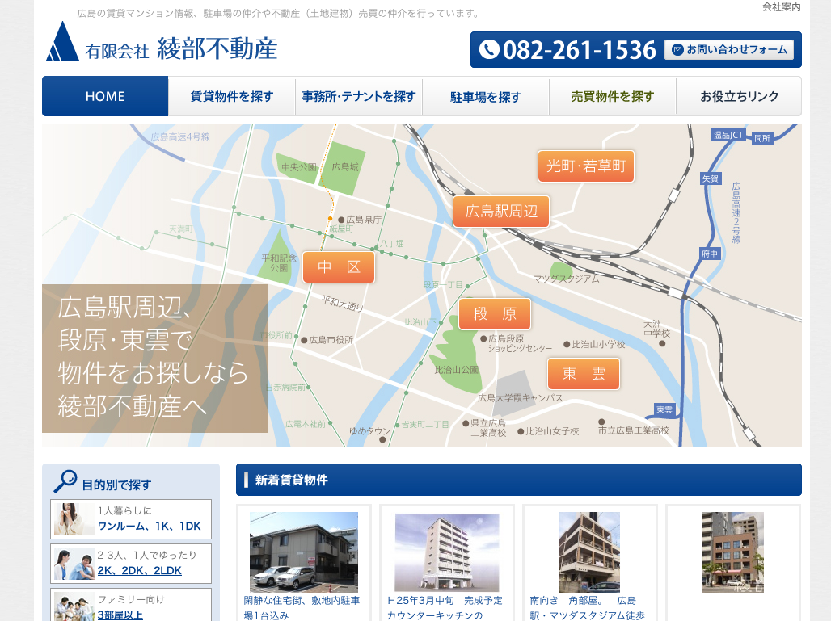
Task: Open the 会社案内 link
Action: tap(781, 7)
